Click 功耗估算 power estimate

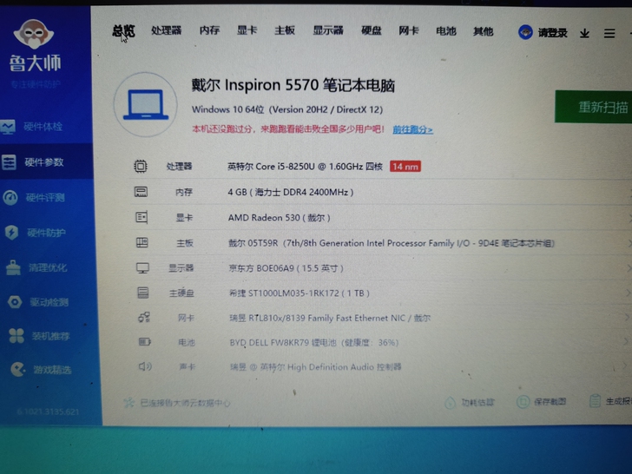click(x=471, y=402)
